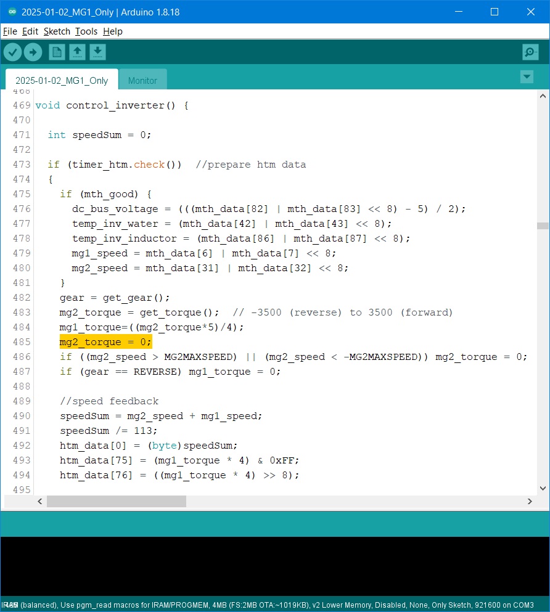Create a new sketch with New icon
This screenshot has height=612, width=550.
coord(57,52)
